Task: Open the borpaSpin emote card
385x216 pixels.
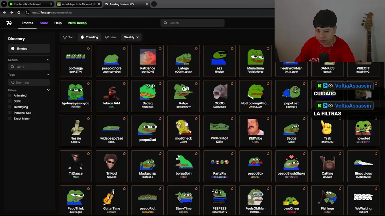Action: tap(183, 166)
